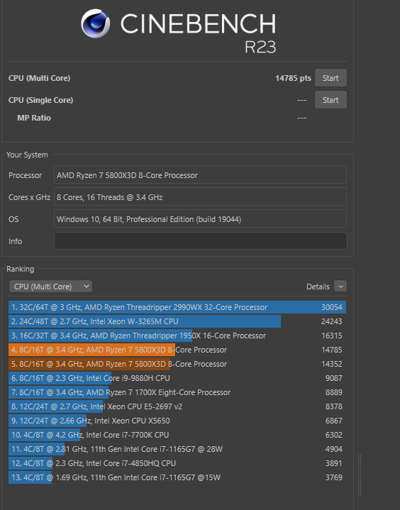Viewport: 400px width, 510px height.
Task: Select the 5800X3D row scoring 14785
Action: pyautogui.click(x=177, y=350)
